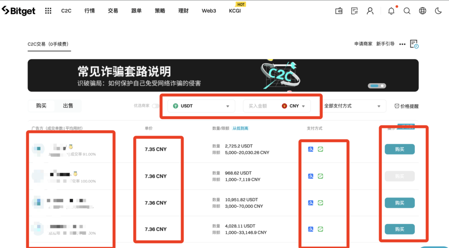Click disabled 购买 button for 968.62 USDT offer
This screenshot has width=449, height=248.
pyautogui.click(x=399, y=176)
